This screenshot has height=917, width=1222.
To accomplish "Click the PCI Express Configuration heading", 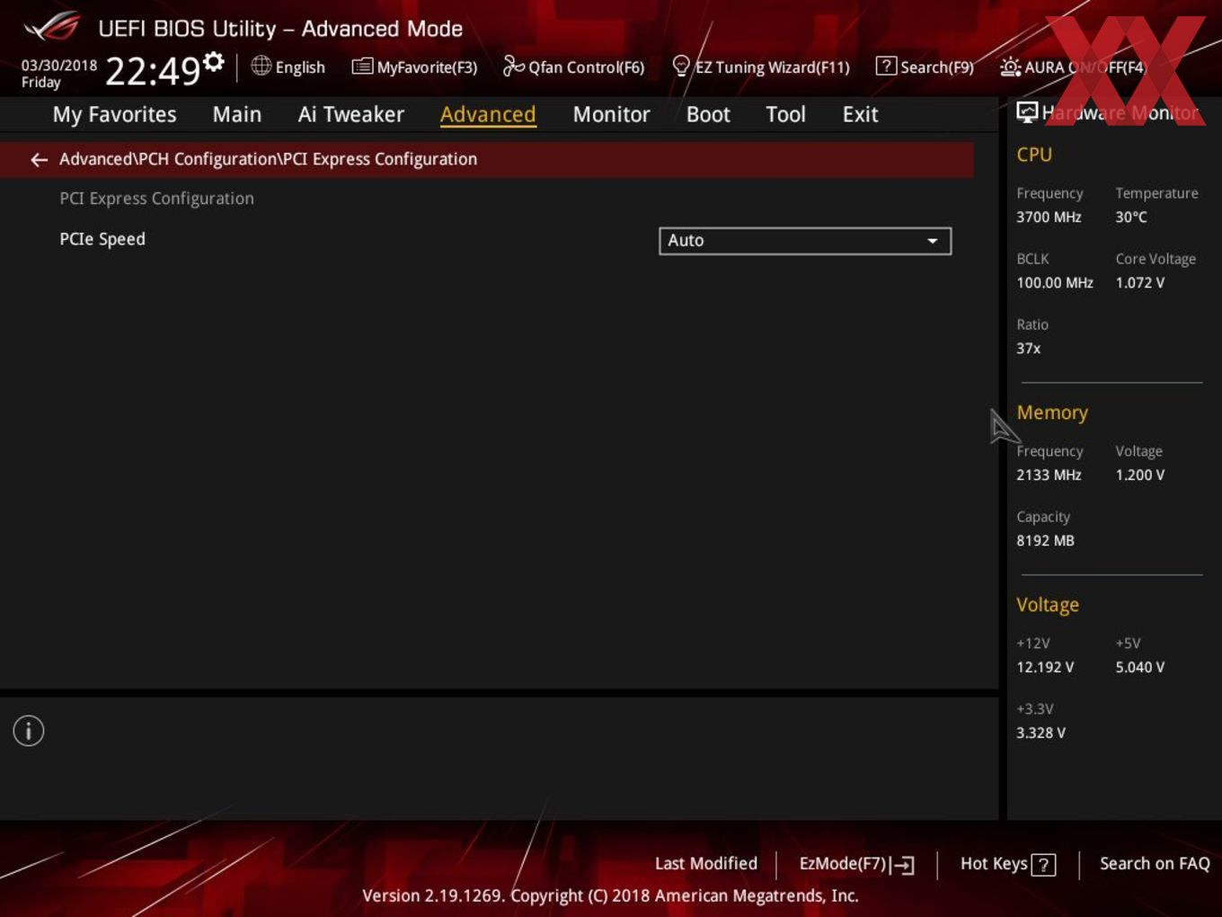I will coord(156,199).
